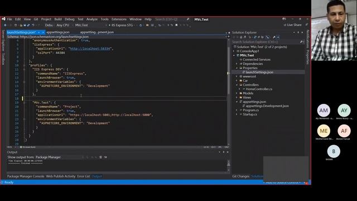Screen dimensions: 357x201
Task: Open the Debug menu
Action: [x=69, y=19]
